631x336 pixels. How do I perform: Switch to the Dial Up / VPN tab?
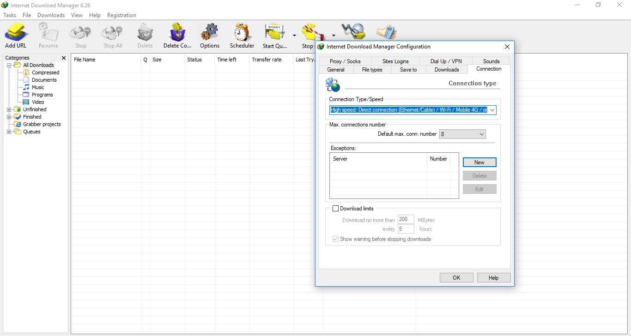click(x=446, y=61)
